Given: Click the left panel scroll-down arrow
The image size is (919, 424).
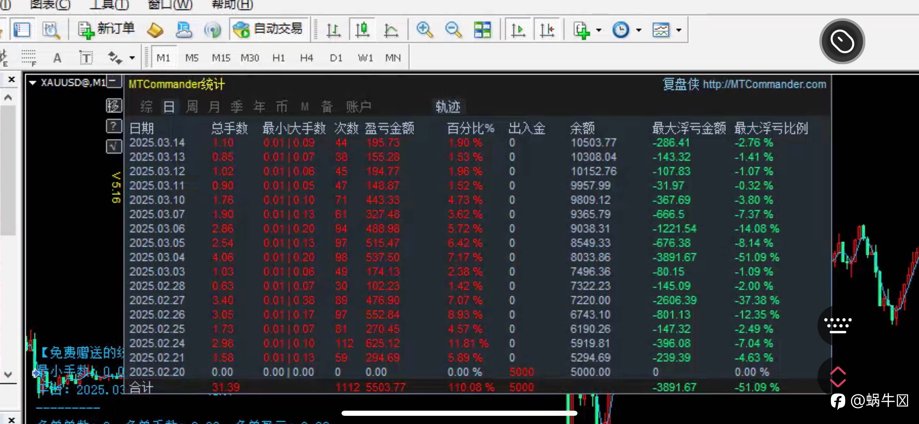Looking at the screenshot, I should (8, 374).
